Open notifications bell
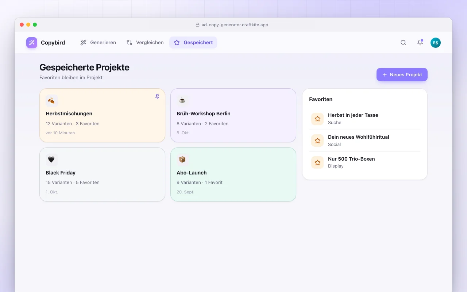Viewport: 467px width, 292px height. click(420, 43)
